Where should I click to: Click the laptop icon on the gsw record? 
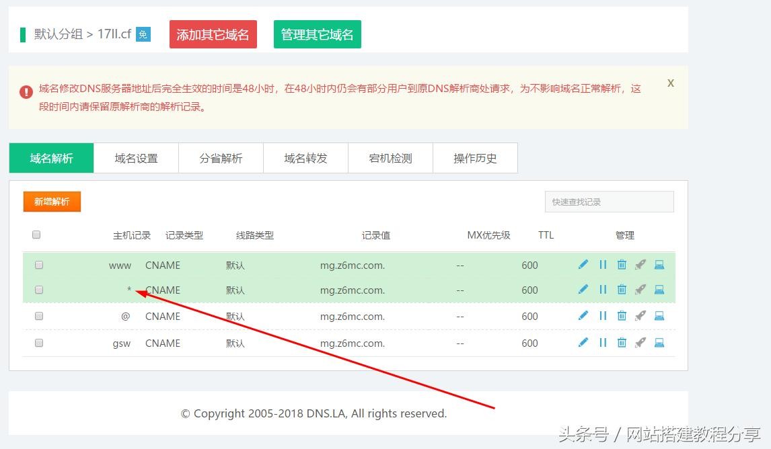tap(659, 343)
